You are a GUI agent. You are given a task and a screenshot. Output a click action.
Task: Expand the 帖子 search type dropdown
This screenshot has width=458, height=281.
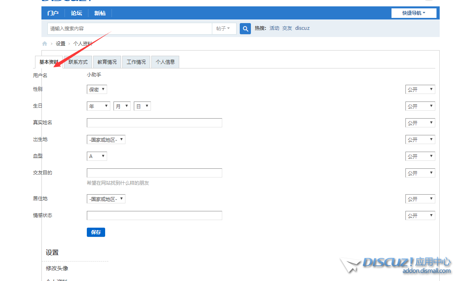tap(223, 29)
